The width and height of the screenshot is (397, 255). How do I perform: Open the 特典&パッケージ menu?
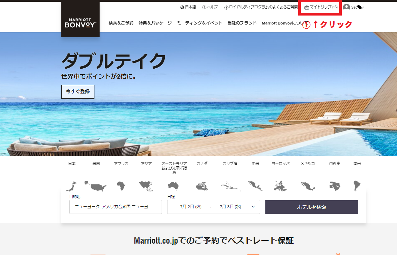click(x=155, y=23)
